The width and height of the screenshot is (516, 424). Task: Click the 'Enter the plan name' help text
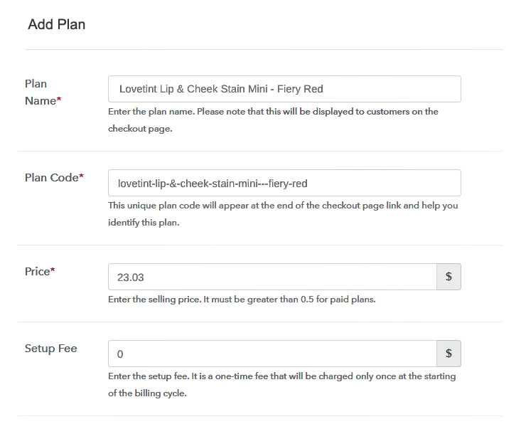[273, 120]
